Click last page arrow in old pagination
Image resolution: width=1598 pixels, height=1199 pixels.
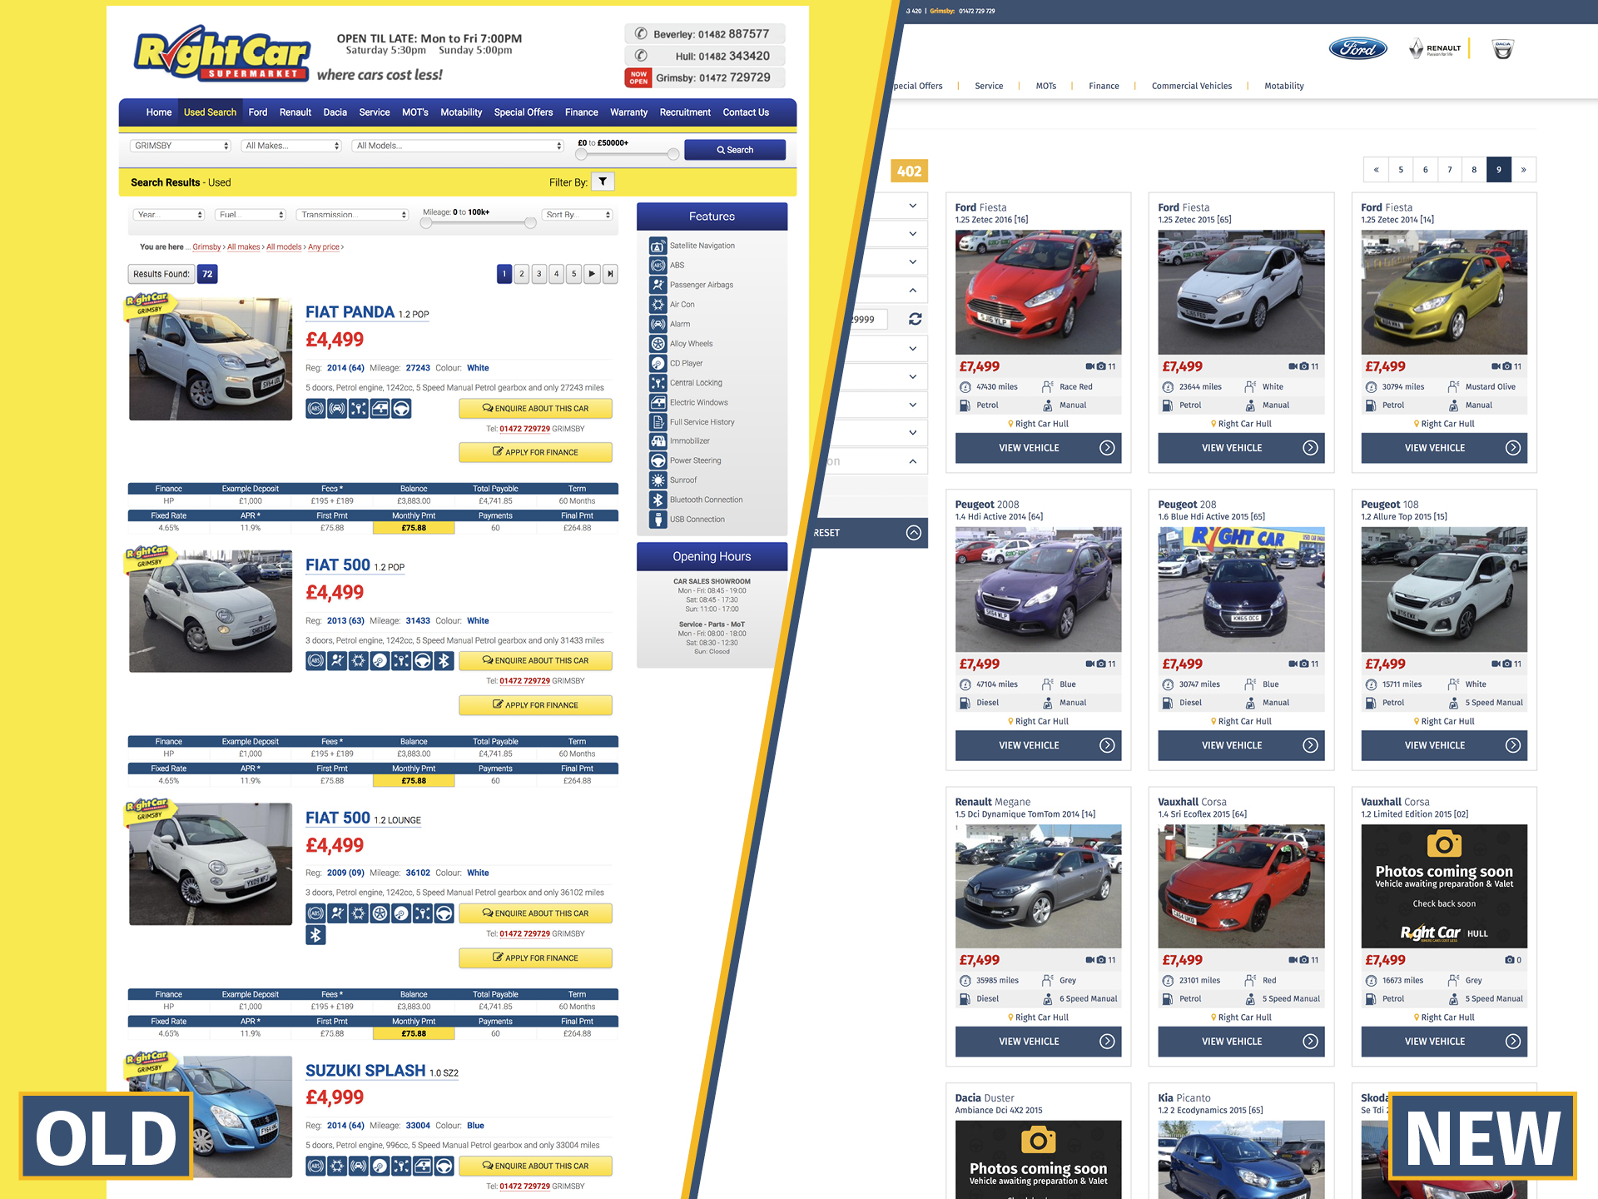(x=610, y=274)
